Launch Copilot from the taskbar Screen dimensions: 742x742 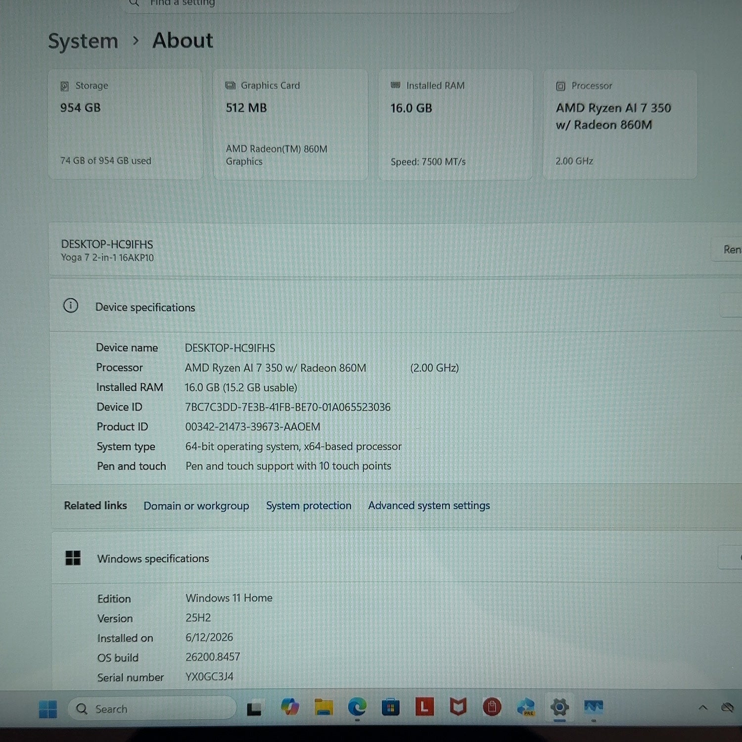pos(290,707)
